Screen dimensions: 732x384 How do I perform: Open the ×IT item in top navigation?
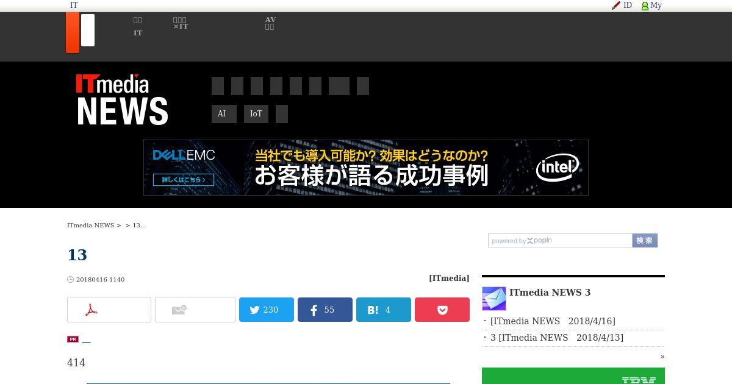click(181, 23)
